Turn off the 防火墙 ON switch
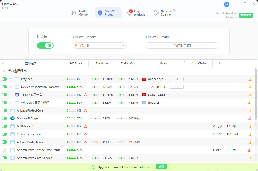This screenshot has width=258, height=171. click(x=45, y=46)
